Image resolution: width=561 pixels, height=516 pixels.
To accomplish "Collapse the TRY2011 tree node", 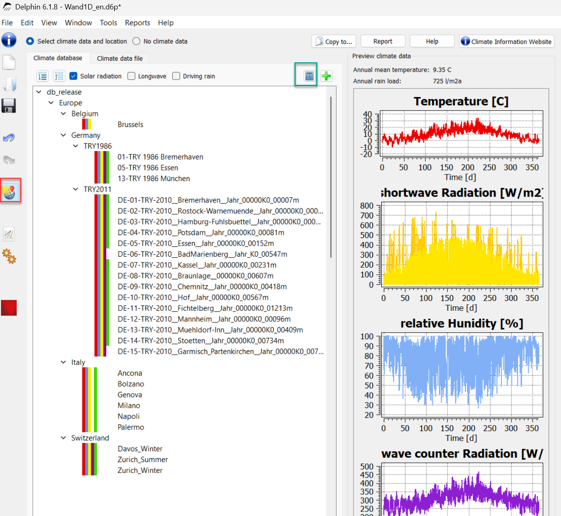I will click(75, 189).
